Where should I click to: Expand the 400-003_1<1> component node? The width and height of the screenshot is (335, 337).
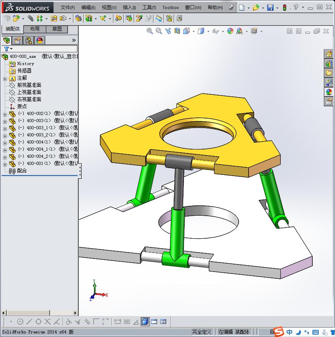point(5,129)
